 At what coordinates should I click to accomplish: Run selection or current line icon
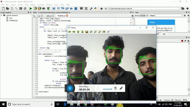tap(44, 9)
